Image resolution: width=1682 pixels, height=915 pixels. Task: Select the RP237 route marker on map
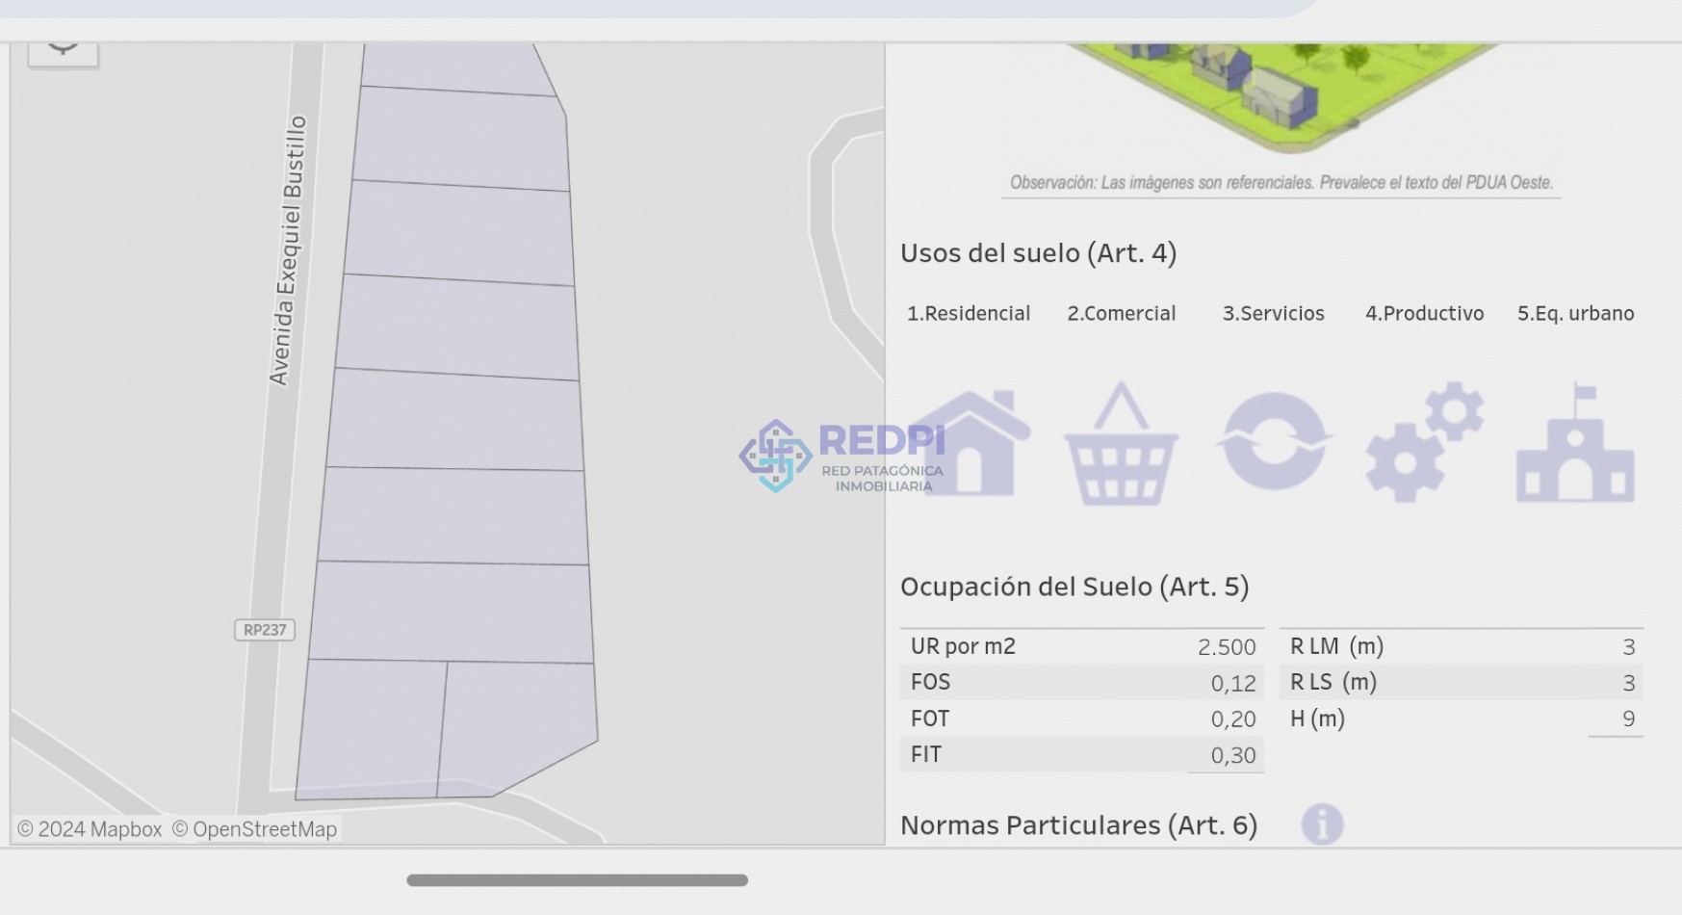pos(265,630)
